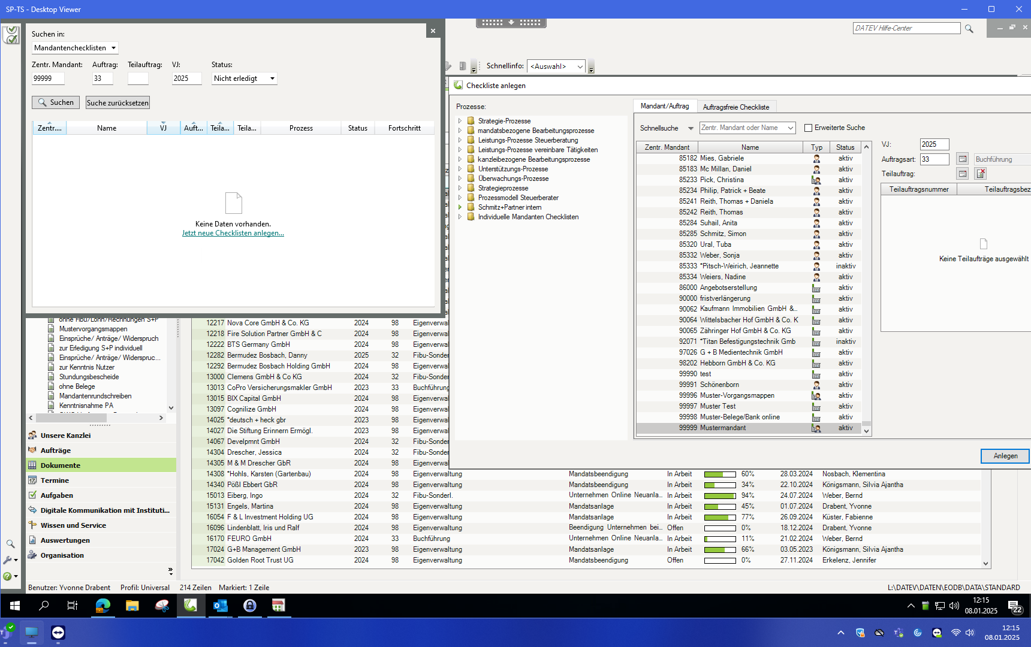Click the Zentr. Mandant search input field

48,78
